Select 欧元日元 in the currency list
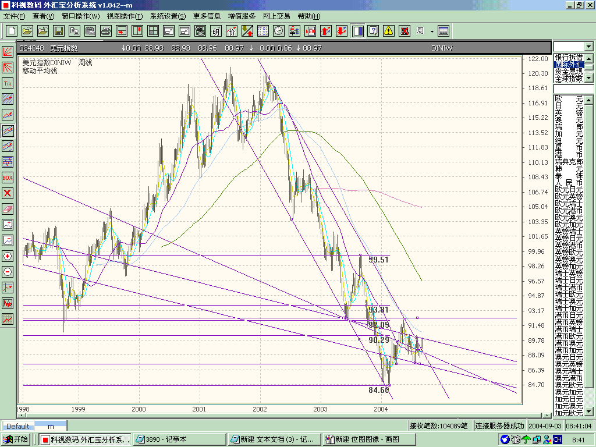This screenshot has width=596, height=447. point(569,189)
